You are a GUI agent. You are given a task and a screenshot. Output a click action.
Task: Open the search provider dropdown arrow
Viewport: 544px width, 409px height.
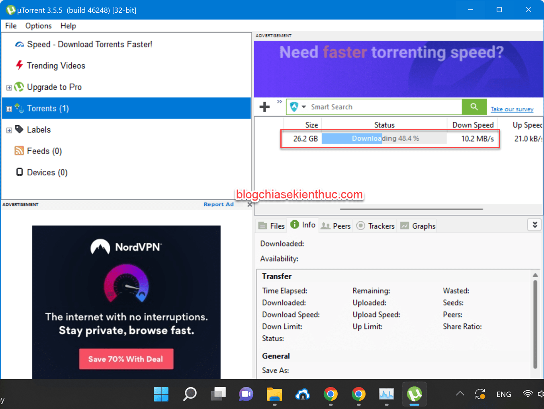303,107
